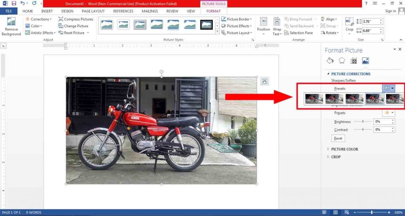Expand the Crop section in pane
This screenshot has height=216, width=405.
336,157
